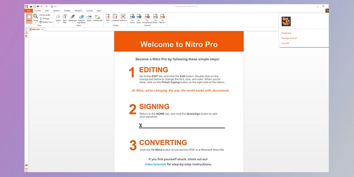The image size is (354, 177).
Task: Create a Portfolio
Action: [x=123, y=16]
